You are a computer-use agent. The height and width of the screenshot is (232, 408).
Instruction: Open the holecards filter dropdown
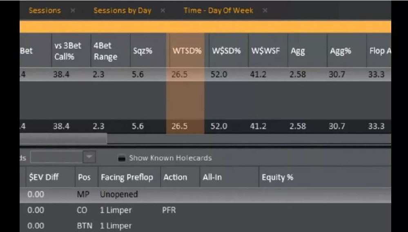(89, 158)
